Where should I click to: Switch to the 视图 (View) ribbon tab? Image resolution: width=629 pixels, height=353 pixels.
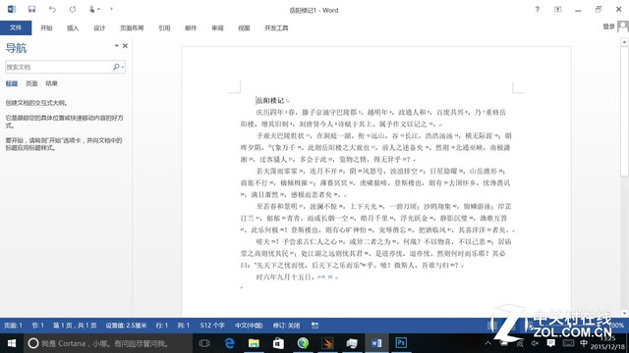tap(244, 28)
